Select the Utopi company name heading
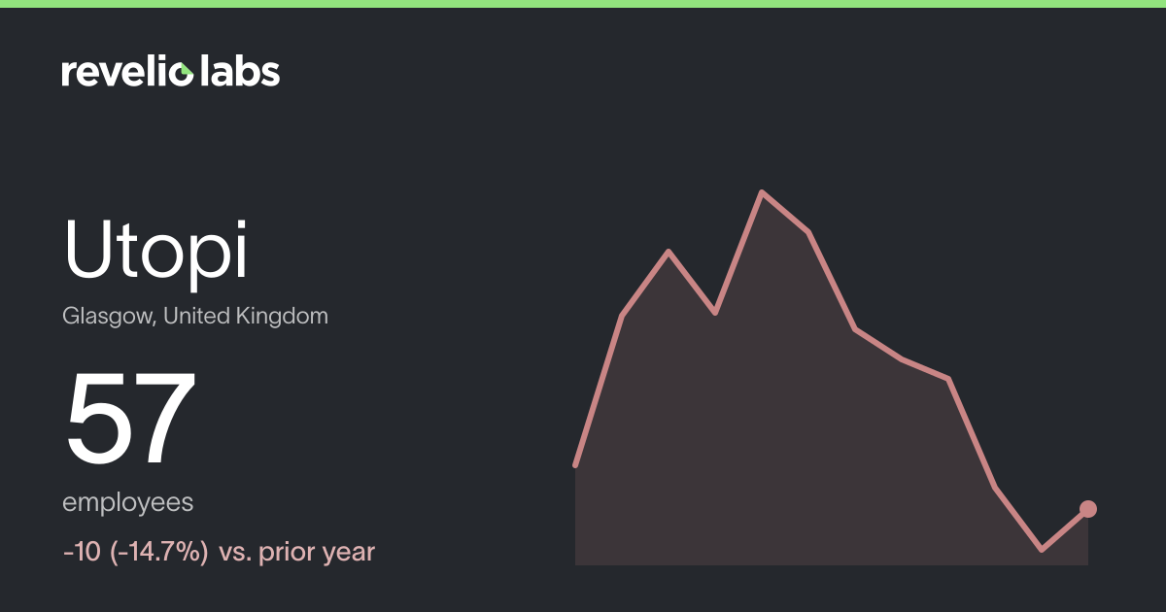Screen dimensions: 1166x612 pyautogui.click(x=156, y=250)
